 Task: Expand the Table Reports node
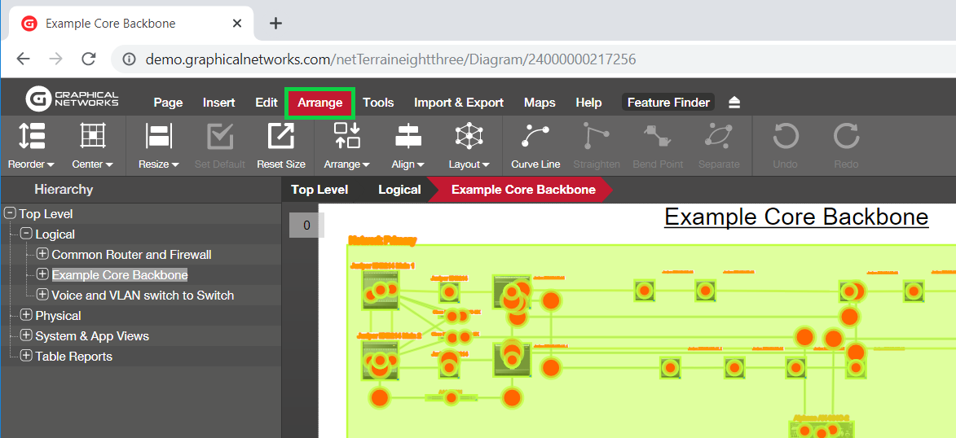pyautogui.click(x=26, y=356)
